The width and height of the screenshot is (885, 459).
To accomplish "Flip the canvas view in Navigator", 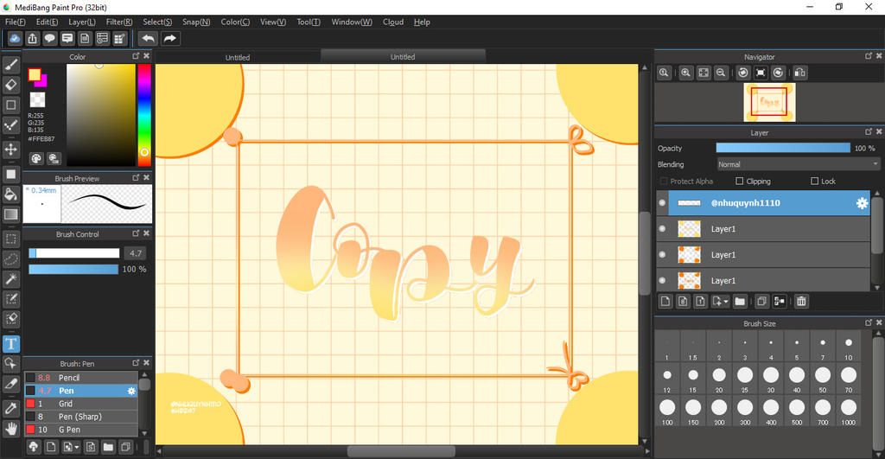I will (x=799, y=73).
